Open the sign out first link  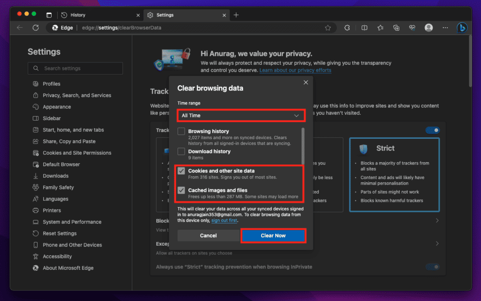tap(224, 220)
